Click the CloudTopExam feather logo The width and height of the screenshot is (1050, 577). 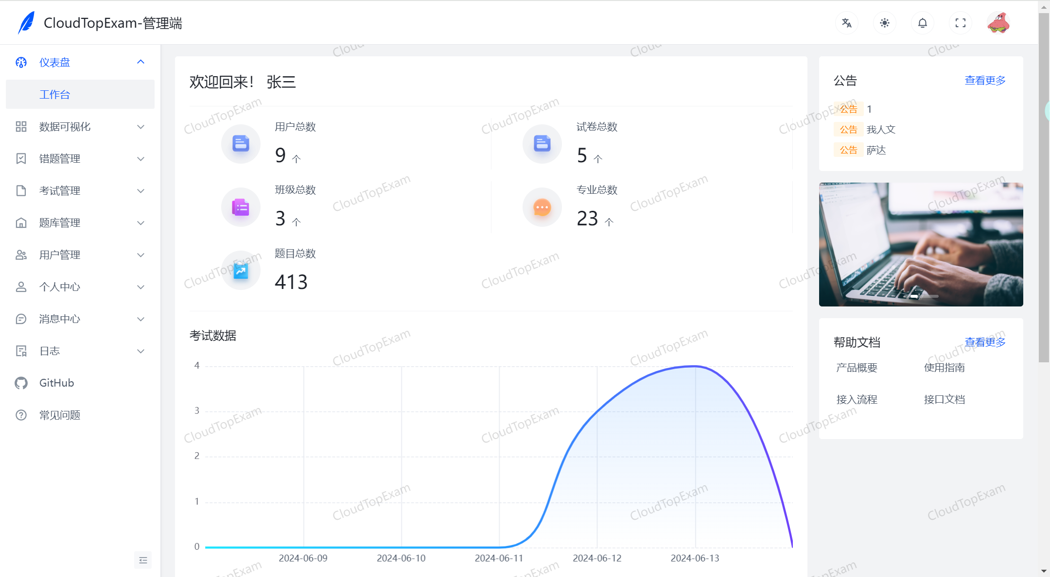(27, 22)
